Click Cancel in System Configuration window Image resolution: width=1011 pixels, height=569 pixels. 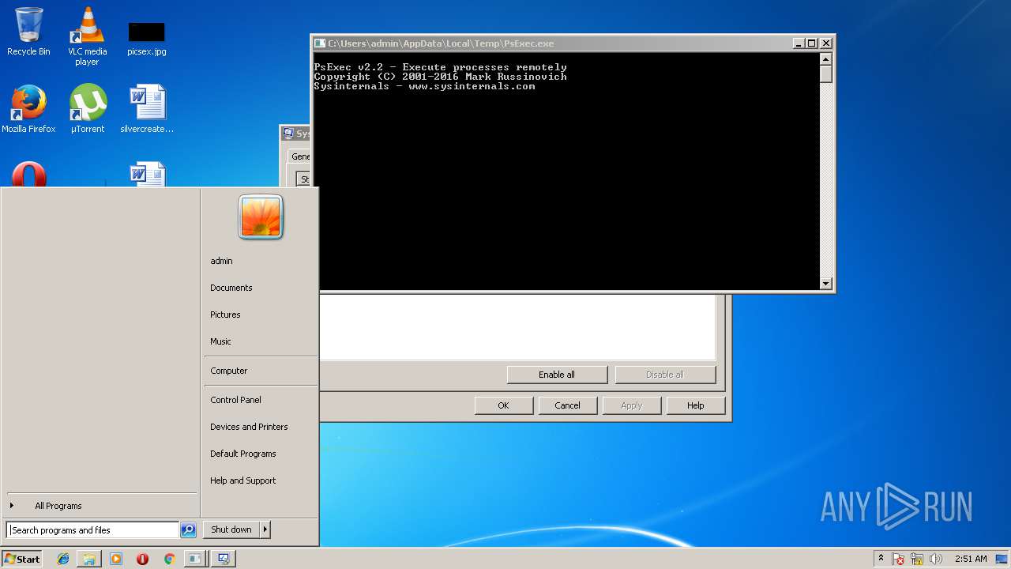pos(567,405)
